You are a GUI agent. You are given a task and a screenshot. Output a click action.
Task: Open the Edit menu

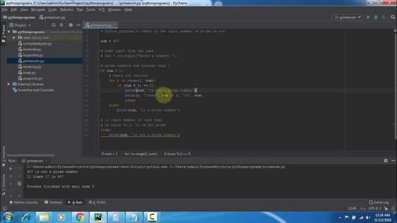(x=14, y=10)
